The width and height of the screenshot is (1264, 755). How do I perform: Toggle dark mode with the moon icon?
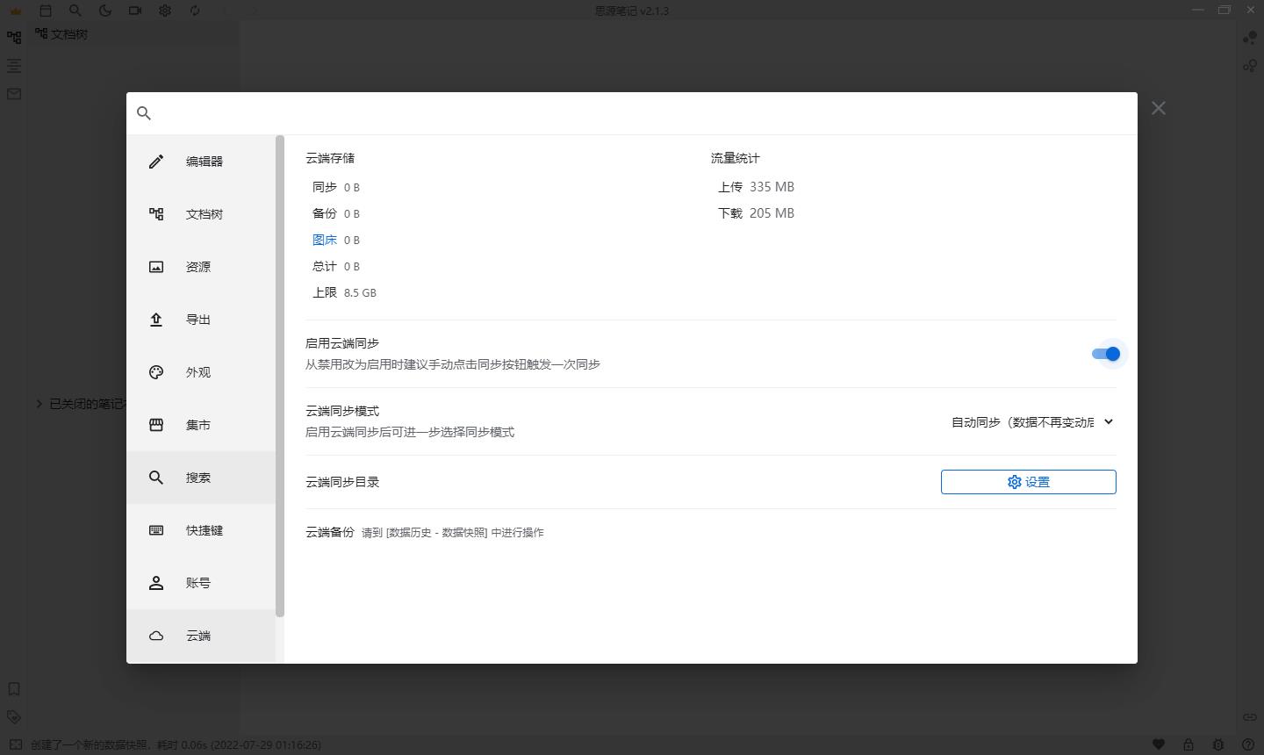(105, 11)
